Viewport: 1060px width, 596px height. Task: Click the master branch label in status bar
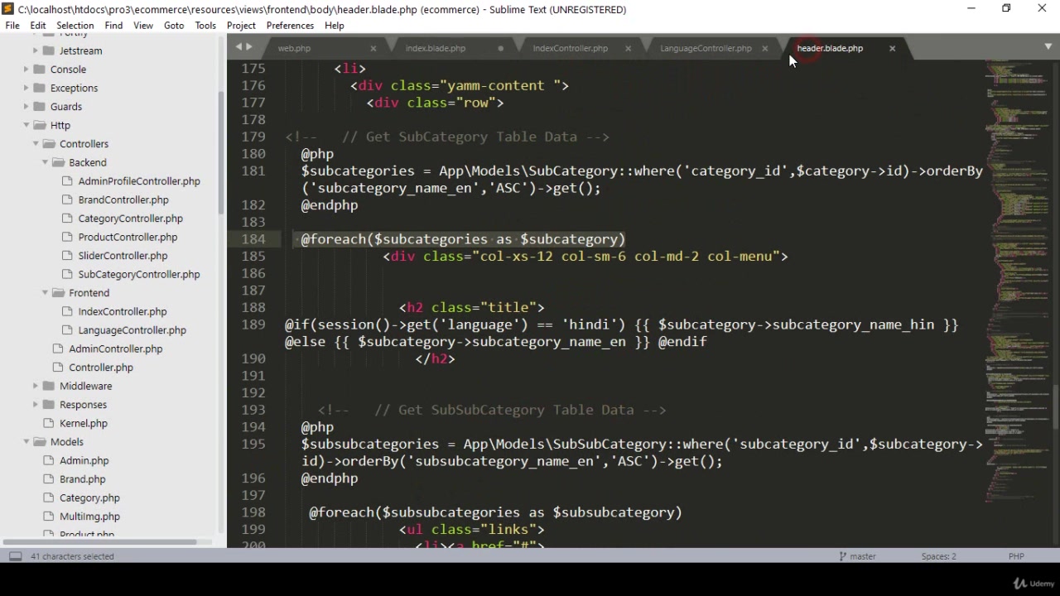tap(862, 556)
